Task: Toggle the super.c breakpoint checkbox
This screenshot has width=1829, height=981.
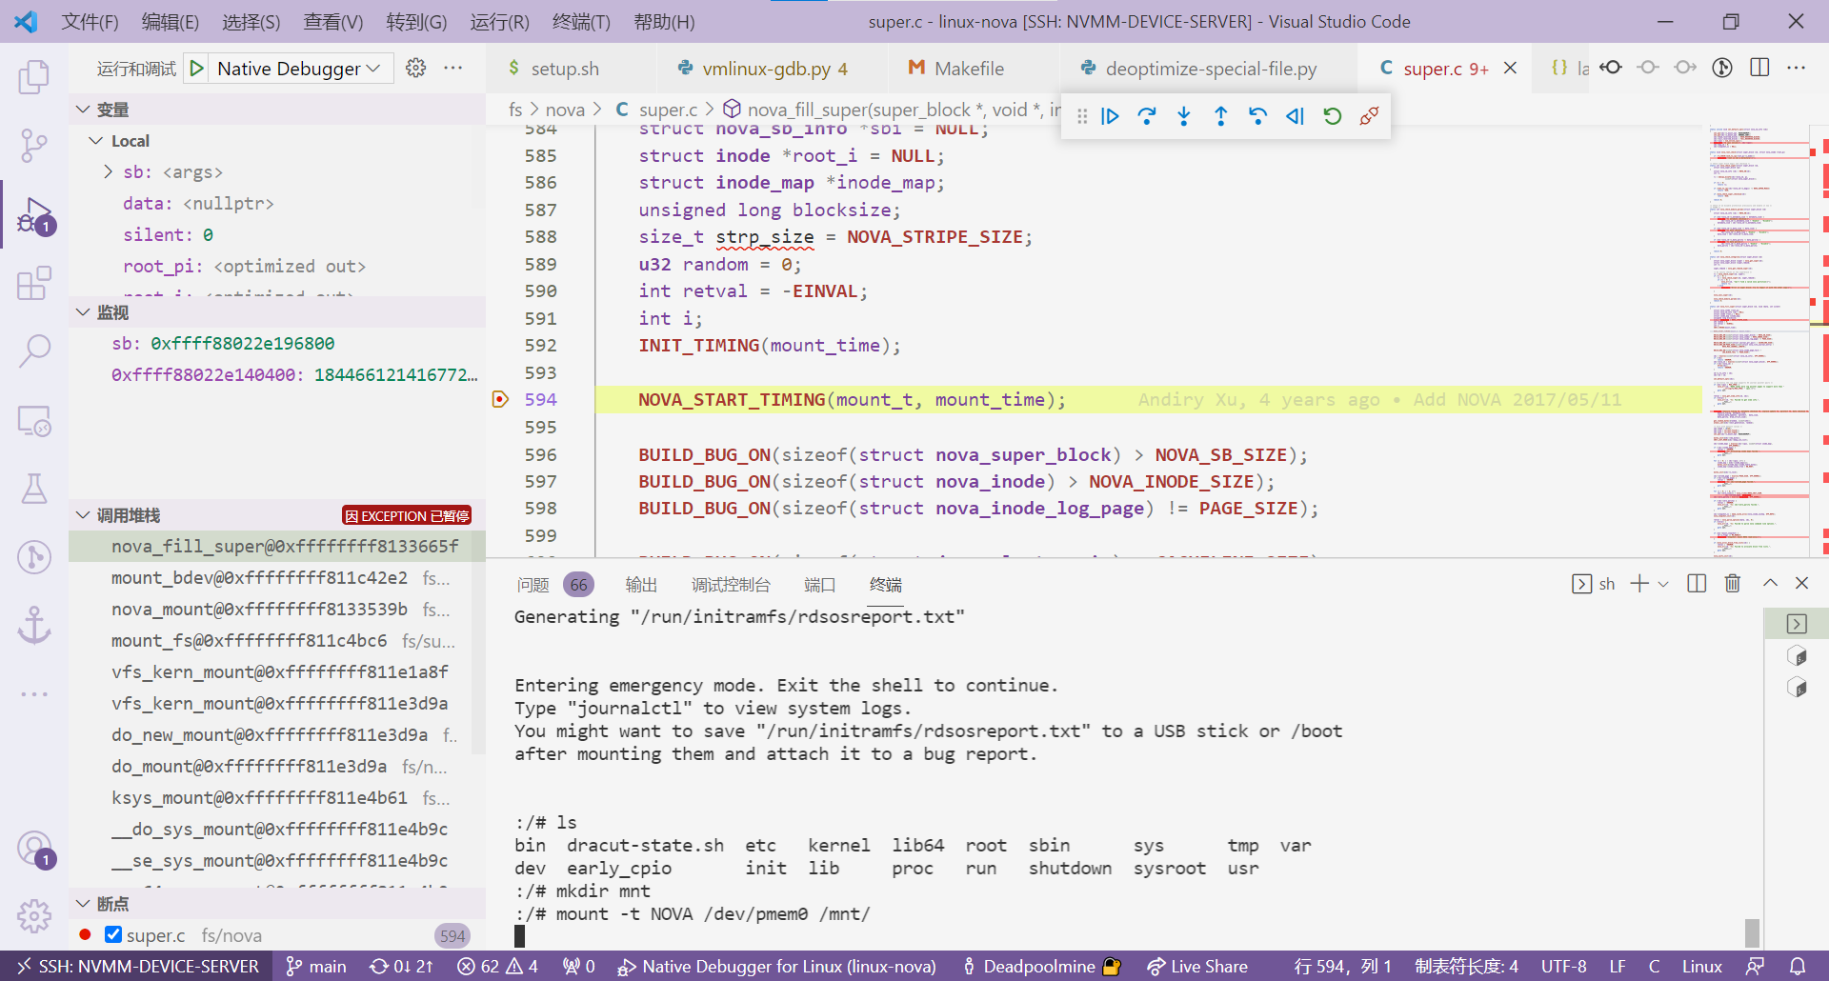Action: pyautogui.click(x=113, y=934)
